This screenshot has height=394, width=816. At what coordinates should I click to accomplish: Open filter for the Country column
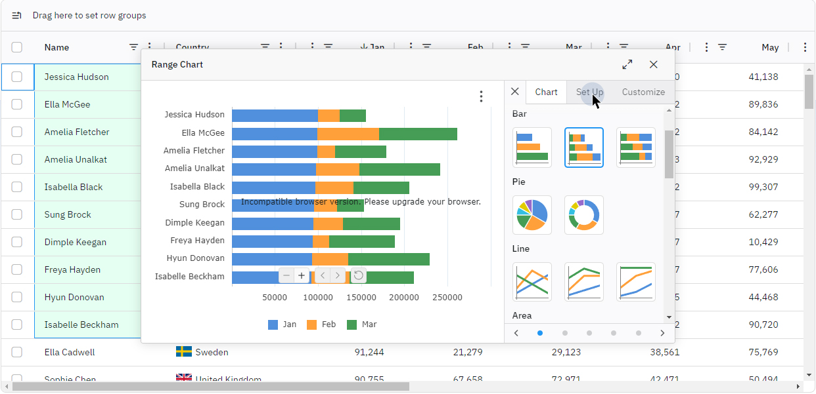(265, 47)
